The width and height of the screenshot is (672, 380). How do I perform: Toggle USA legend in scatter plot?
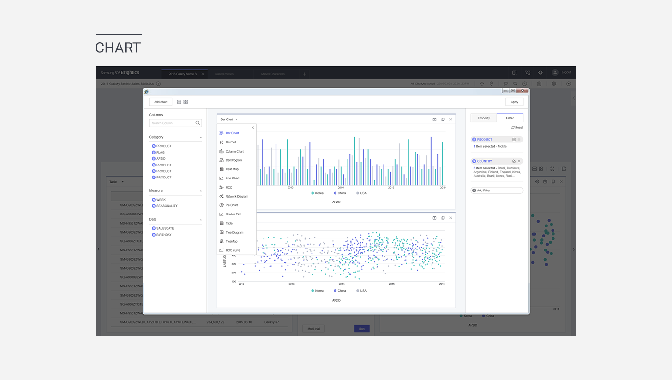click(361, 291)
